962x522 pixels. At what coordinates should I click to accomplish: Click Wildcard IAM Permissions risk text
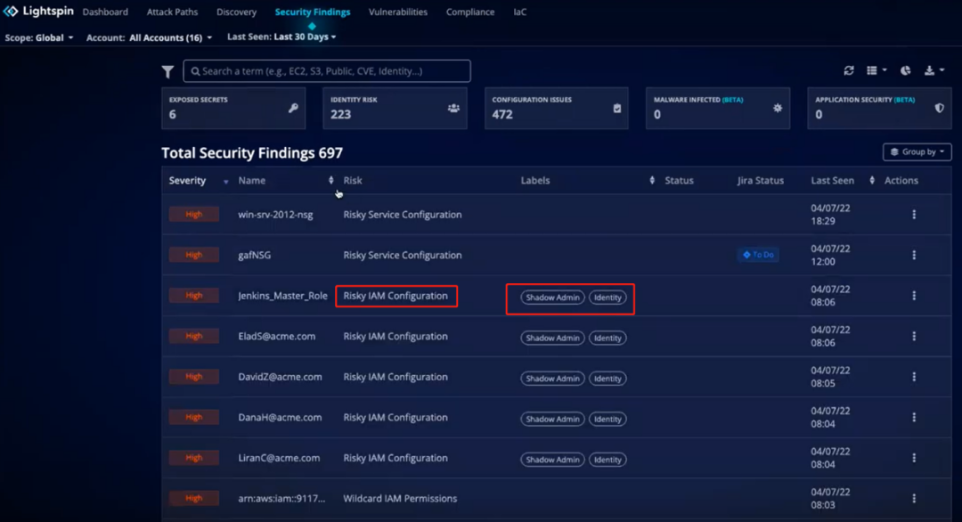tap(400, 499)
